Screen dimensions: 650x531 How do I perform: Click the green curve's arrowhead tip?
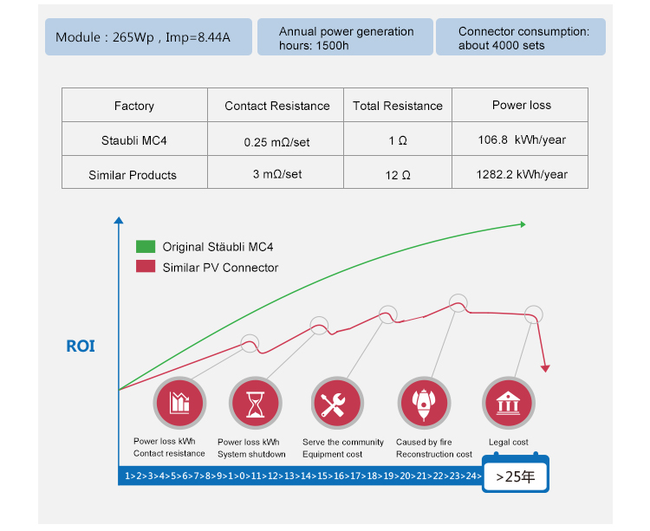pyautogui.click(x=523, y=224)
